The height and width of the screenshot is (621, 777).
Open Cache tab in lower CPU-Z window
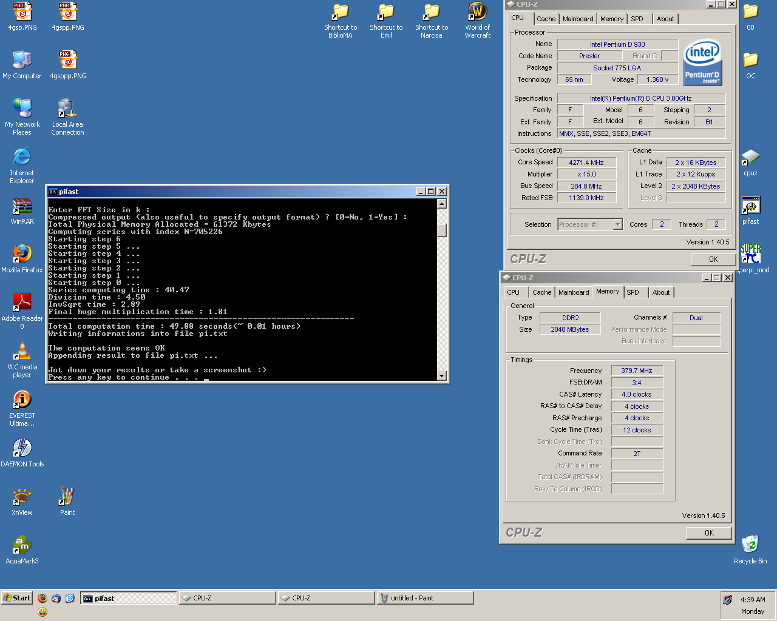coord(541,292)
